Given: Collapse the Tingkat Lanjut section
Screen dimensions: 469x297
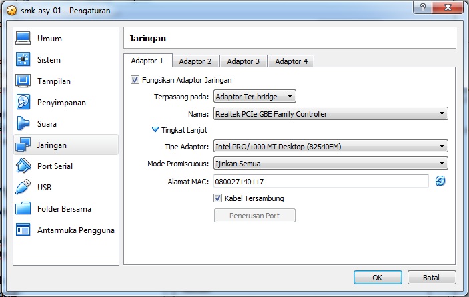Looking at the screenshot, I should [x=155, y=130].
